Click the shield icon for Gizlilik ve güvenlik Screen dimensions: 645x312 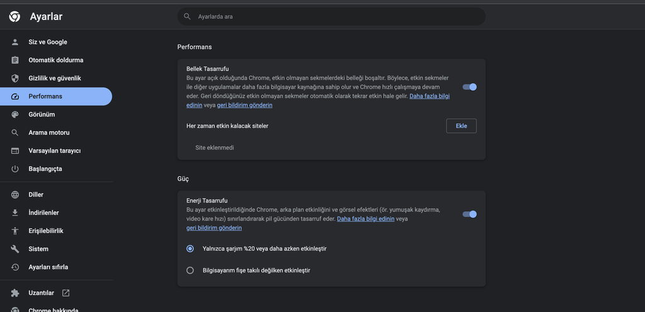point(15,79)
